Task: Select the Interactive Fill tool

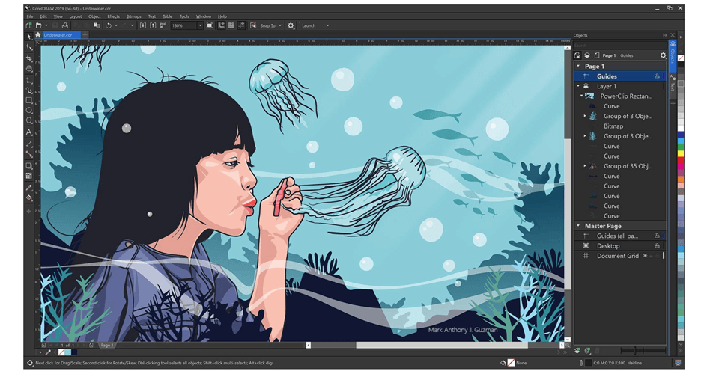Action: tap(29, 198)
